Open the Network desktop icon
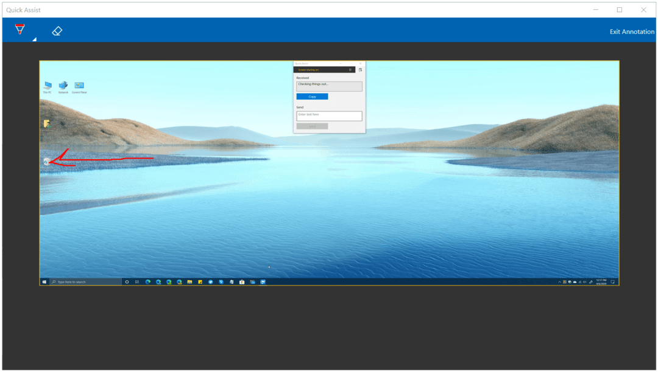The image size is (658, 372). coord(63,85)
